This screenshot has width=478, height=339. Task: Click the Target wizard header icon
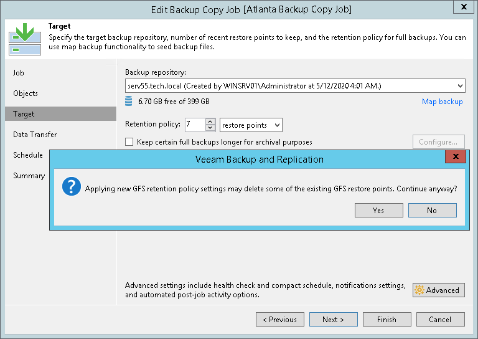pyautogui.click(x=25, y=39)
